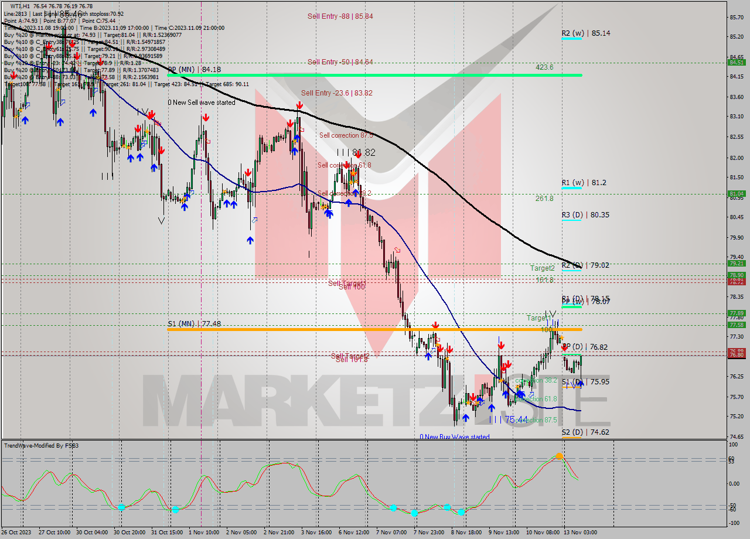Image resolution: width=750 pixels, height=539 pixels.
Task: Click the green "correction 61.8" label
Action: pyautogui.click(x=537, y=399)
